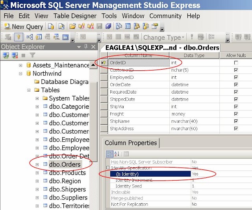Select dbo.Shippers table in tree
The image size is (252, 210).
tap(67, 189)
